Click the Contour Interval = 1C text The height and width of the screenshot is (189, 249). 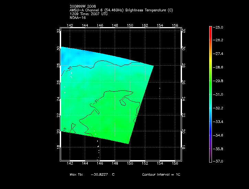(x=161, y=175)
